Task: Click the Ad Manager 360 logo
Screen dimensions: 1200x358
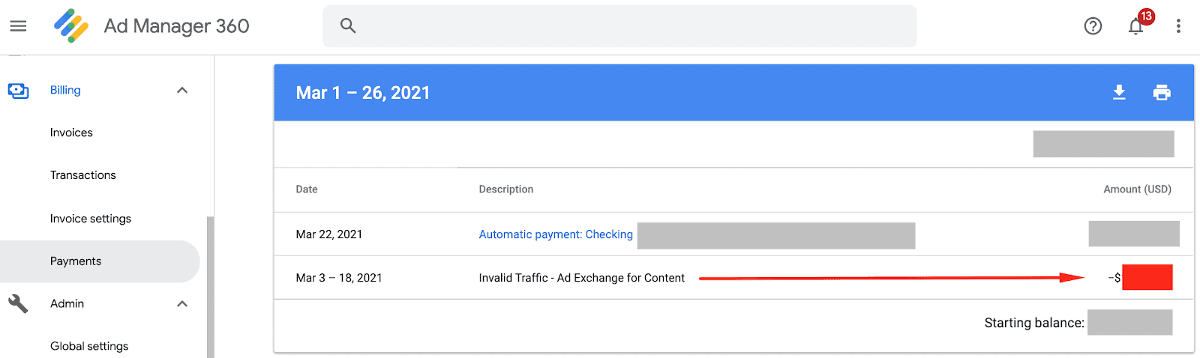Action: coord(71,26)
